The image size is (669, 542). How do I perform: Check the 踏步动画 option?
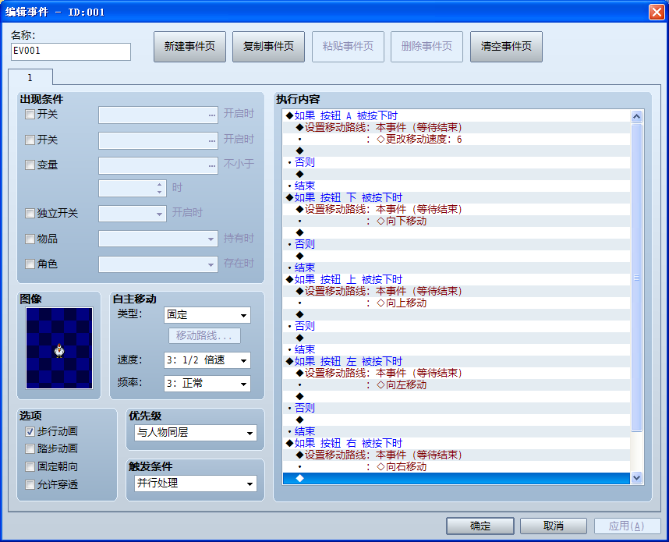[30, 449]
